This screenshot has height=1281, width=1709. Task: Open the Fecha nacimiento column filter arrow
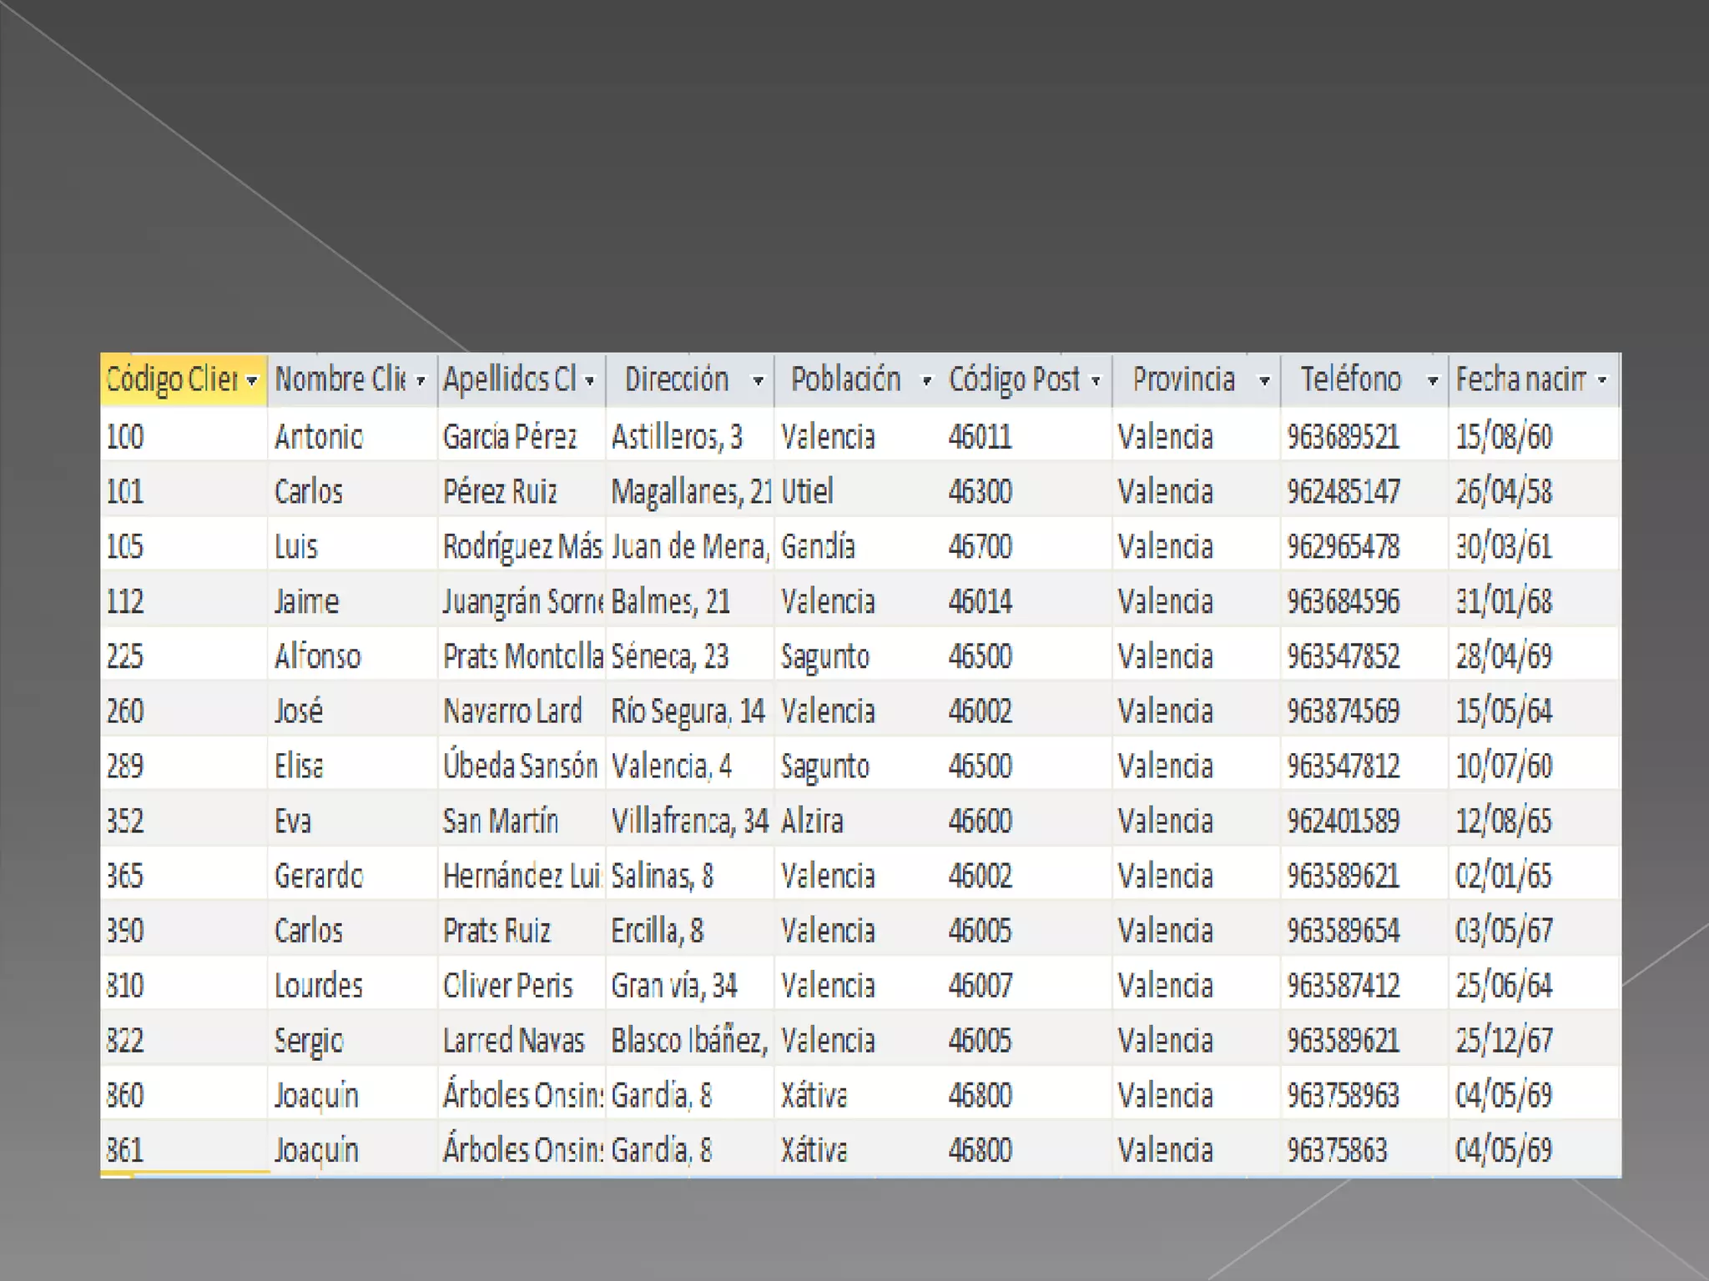point(1601,381)
